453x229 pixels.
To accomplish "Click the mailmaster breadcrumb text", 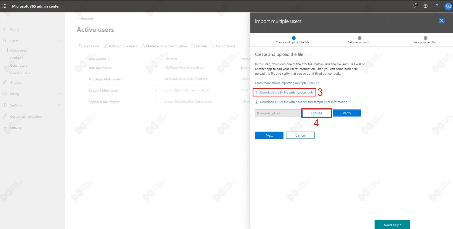I will 85,19.
